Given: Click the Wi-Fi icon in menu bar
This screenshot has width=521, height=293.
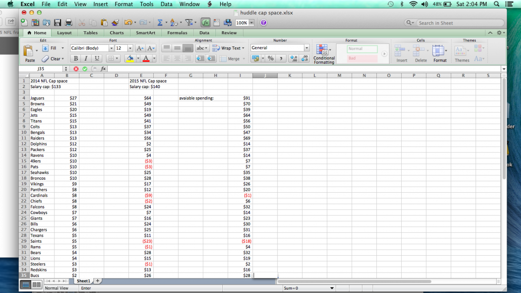Looking at the screenshot, I should coord(413,4).
